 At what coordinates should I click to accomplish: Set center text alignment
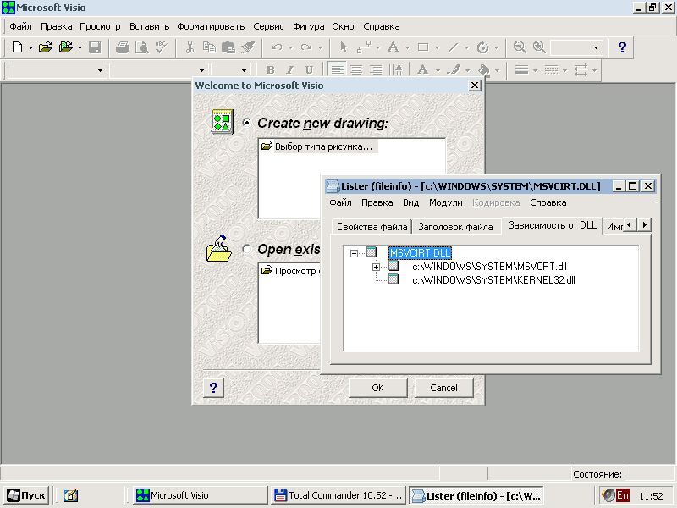pos(356,70)
